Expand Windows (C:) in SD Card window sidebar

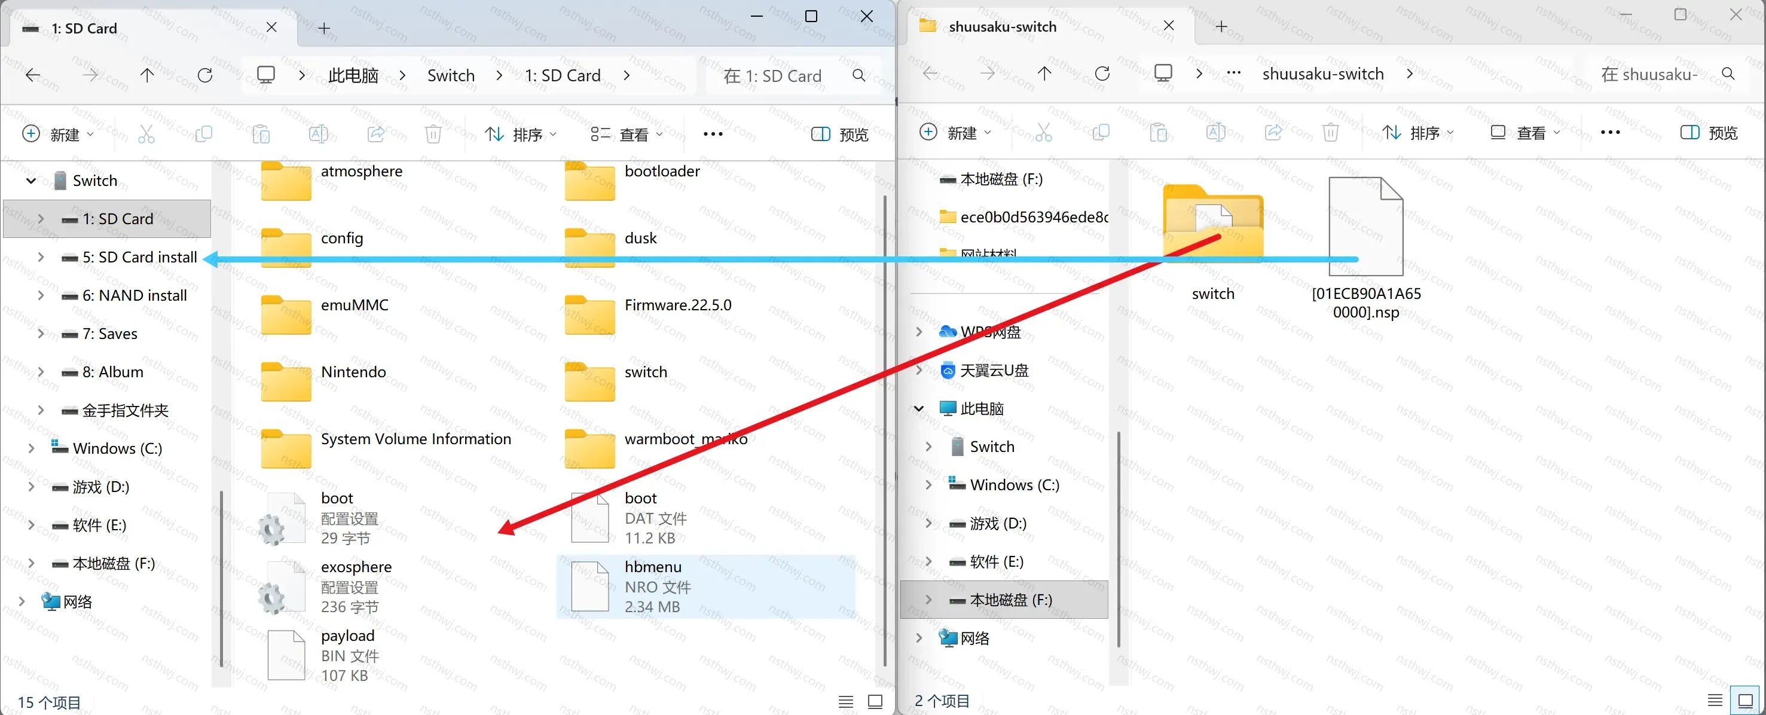coord(31,448)
